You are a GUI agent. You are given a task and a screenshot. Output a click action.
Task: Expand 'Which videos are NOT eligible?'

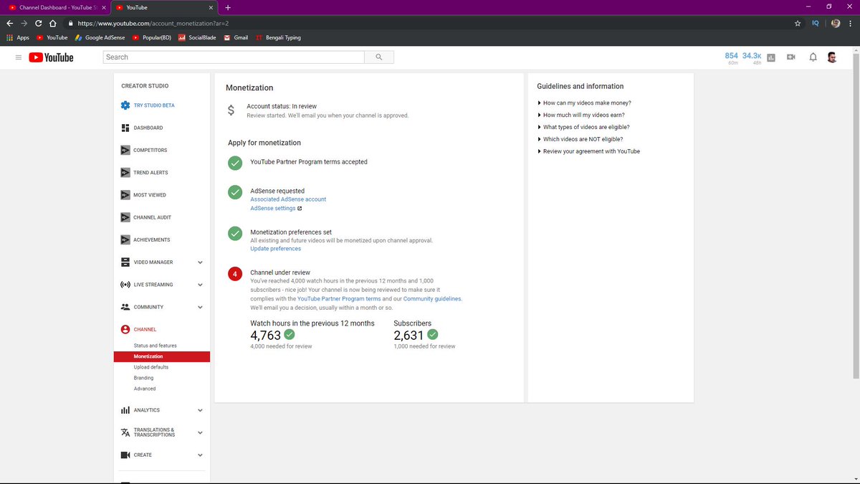click(580, 140)
